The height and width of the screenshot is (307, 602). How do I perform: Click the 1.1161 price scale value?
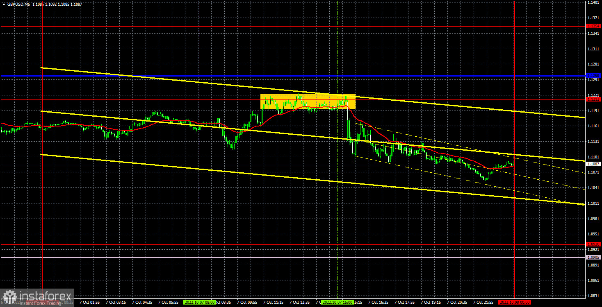[593, 126]
